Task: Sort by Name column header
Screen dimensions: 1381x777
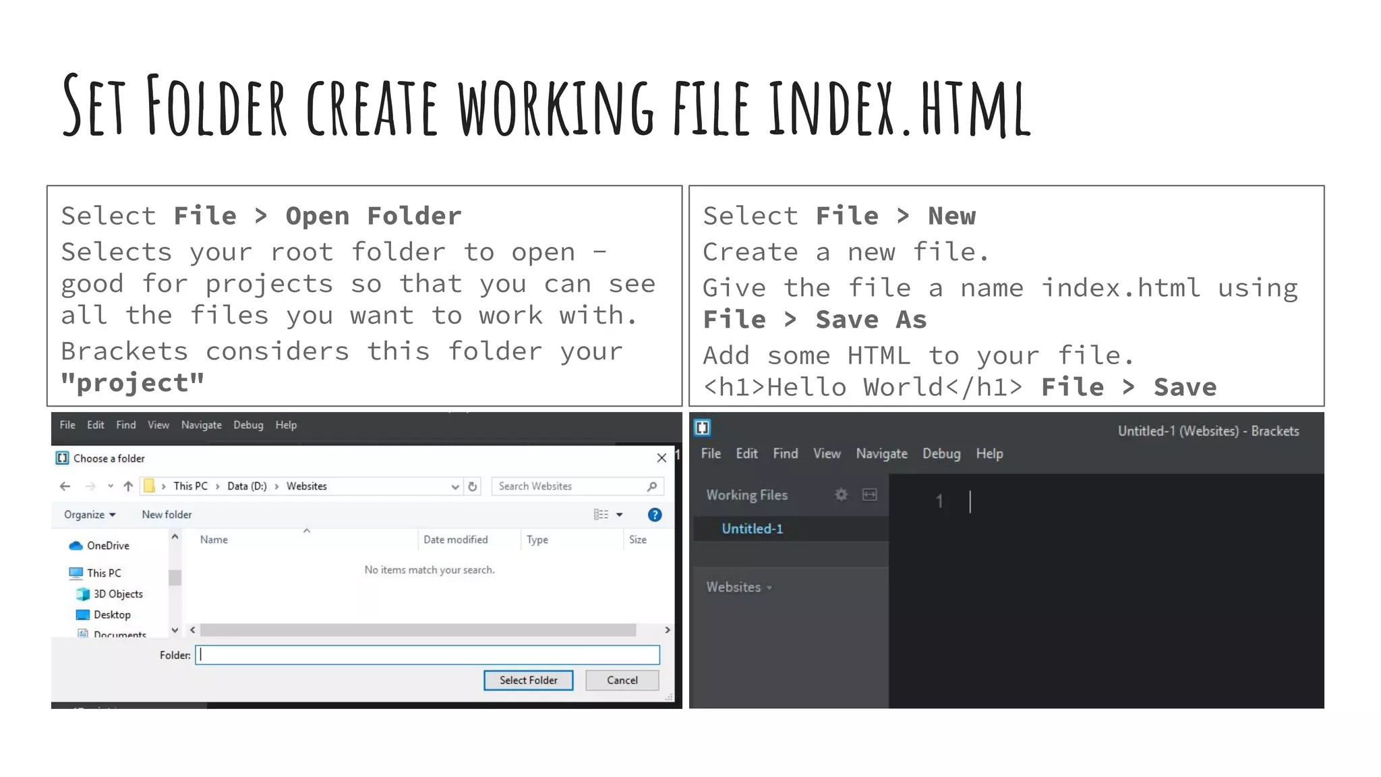Action: click(x=214, y=540)
